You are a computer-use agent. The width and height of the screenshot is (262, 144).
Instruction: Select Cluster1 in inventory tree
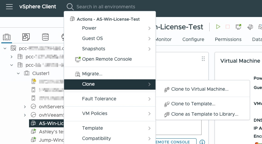(41, 73)
